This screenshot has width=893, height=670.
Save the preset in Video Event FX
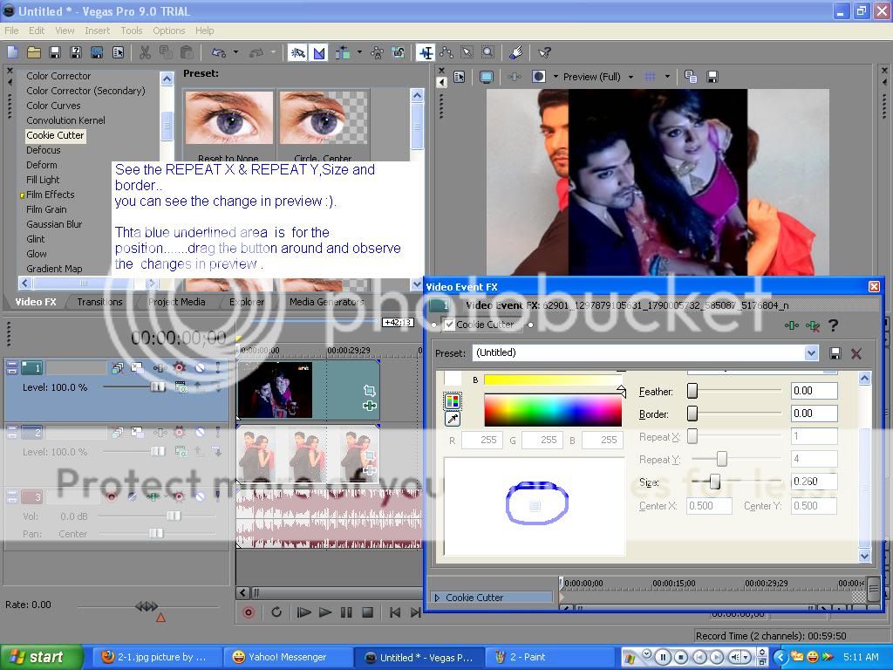click(835, 354)
